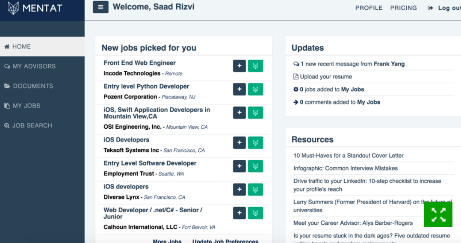The height and width of the screenshot is (243, 461).
Task: Add Entry Level Software Developer job with plus
Action: pos(239,166)
